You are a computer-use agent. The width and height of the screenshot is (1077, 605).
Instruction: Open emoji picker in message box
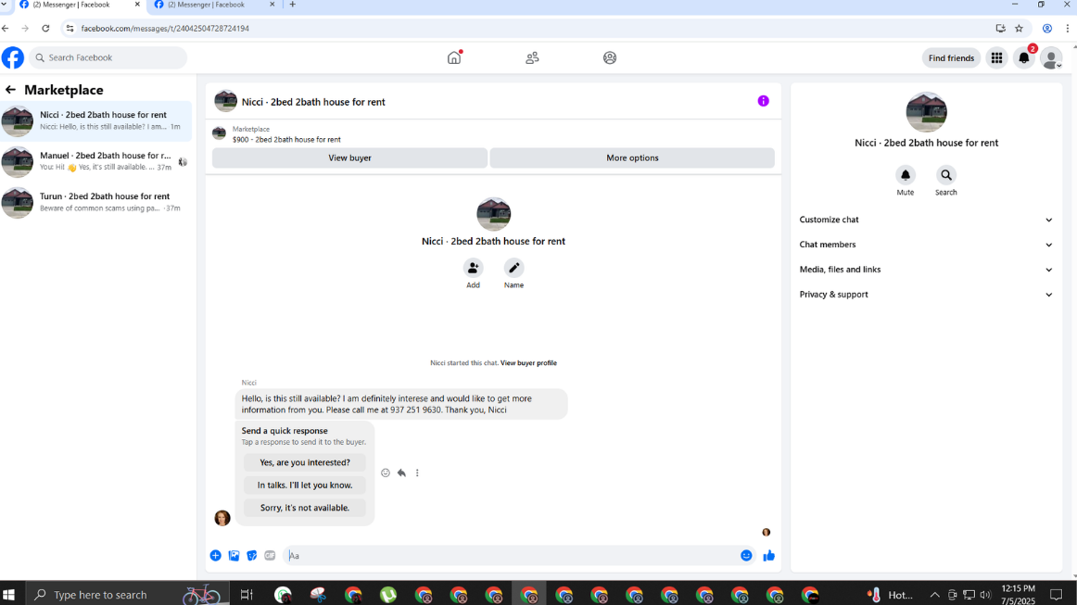pyautogui.click(x=747, y=556)
